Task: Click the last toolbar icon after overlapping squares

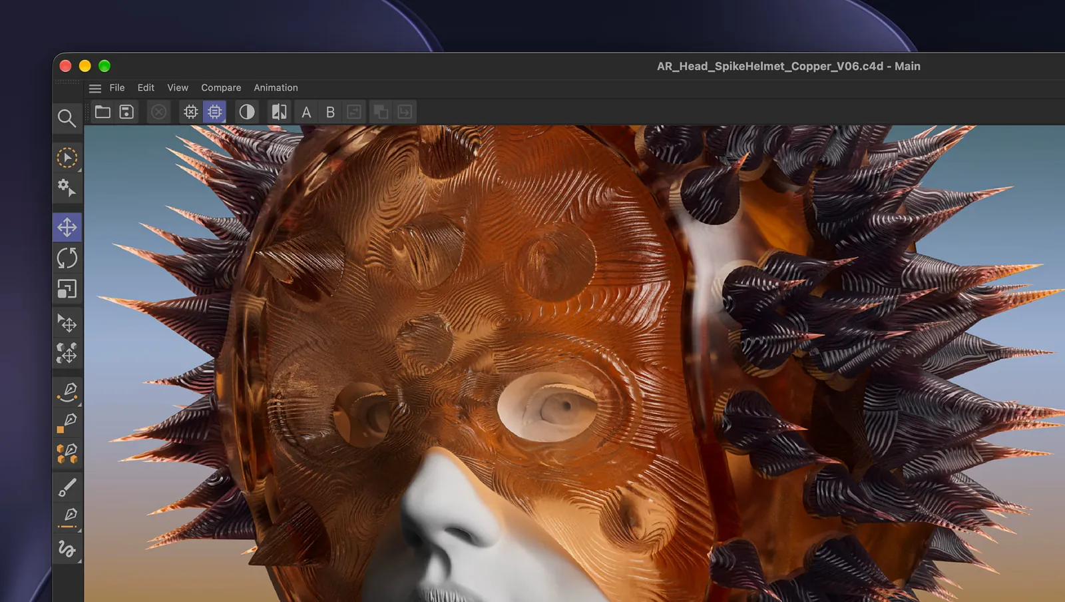Action: [405, 112]
